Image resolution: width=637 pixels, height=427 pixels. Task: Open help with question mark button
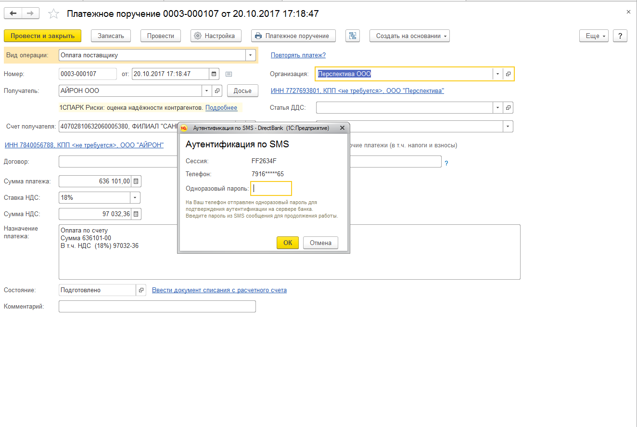click(x=620, y=36)
